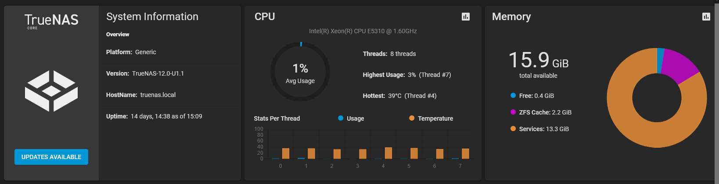Click thread 7 temperature bar
The width and height of the screenshot is (719, 184).
pos(465,153)
